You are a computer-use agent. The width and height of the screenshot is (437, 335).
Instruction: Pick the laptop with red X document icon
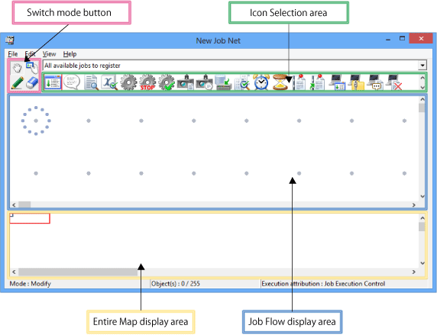[394, 82]
